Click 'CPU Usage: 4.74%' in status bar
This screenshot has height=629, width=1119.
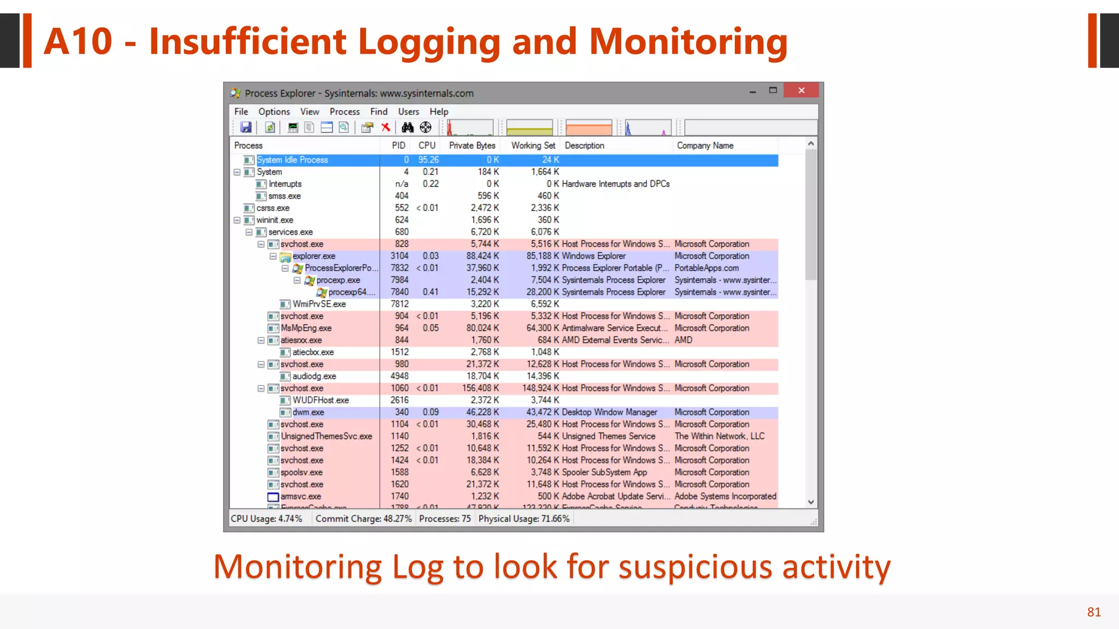click(x=267, y=519)
